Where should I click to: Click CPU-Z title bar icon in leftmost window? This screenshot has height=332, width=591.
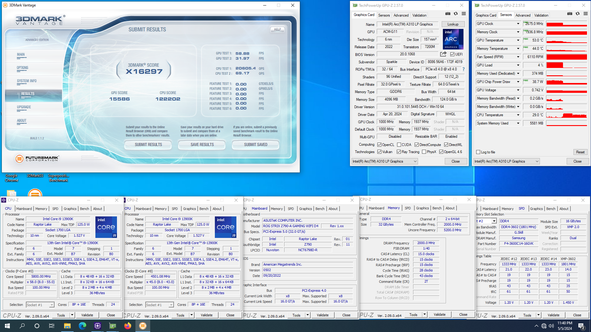click(4, 200)
